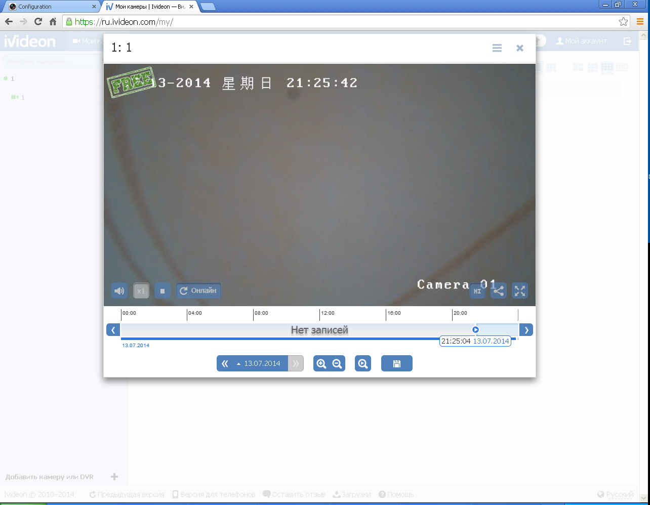Export archive with the save floppy icon
The height and width of the screenshot is (505, 650).
[x=397, y=363]
